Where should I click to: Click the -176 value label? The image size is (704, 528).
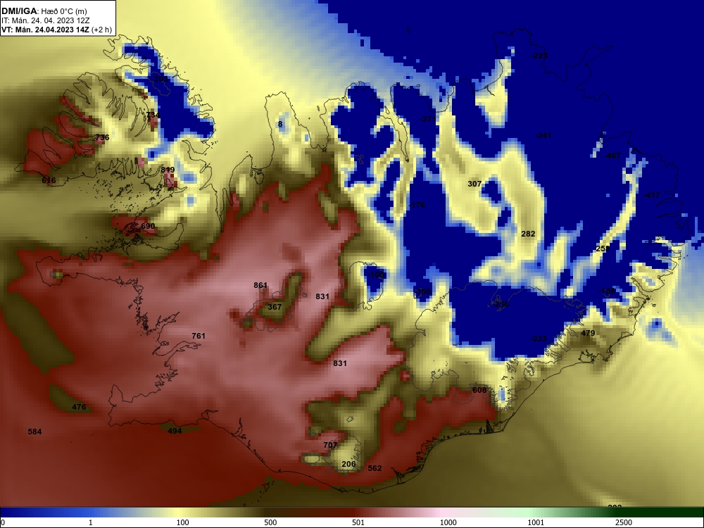(x=417, y=205)
